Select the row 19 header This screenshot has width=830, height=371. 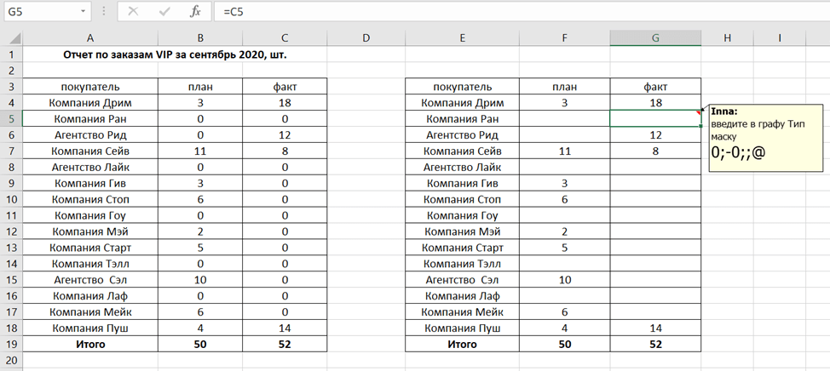pos(10,345)
